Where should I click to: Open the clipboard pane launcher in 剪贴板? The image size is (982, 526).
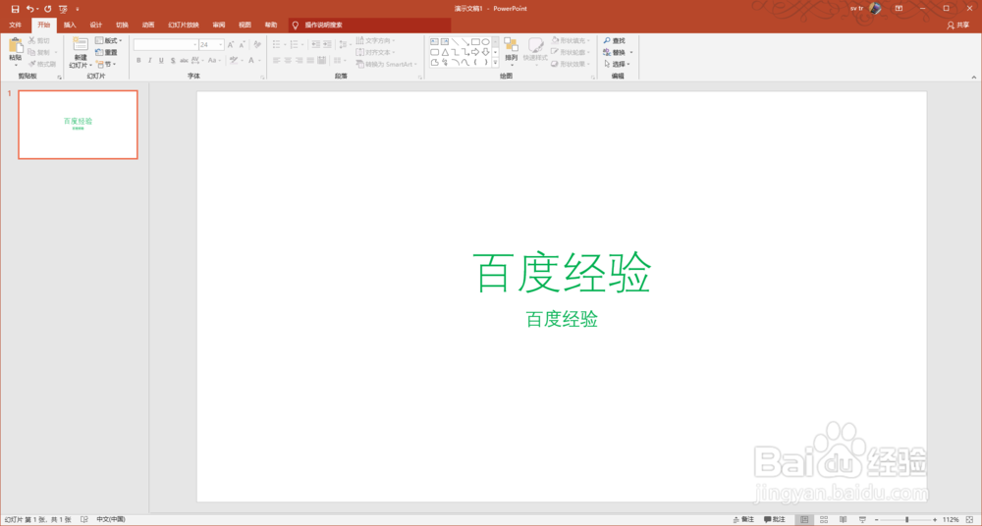pos(60,77)
